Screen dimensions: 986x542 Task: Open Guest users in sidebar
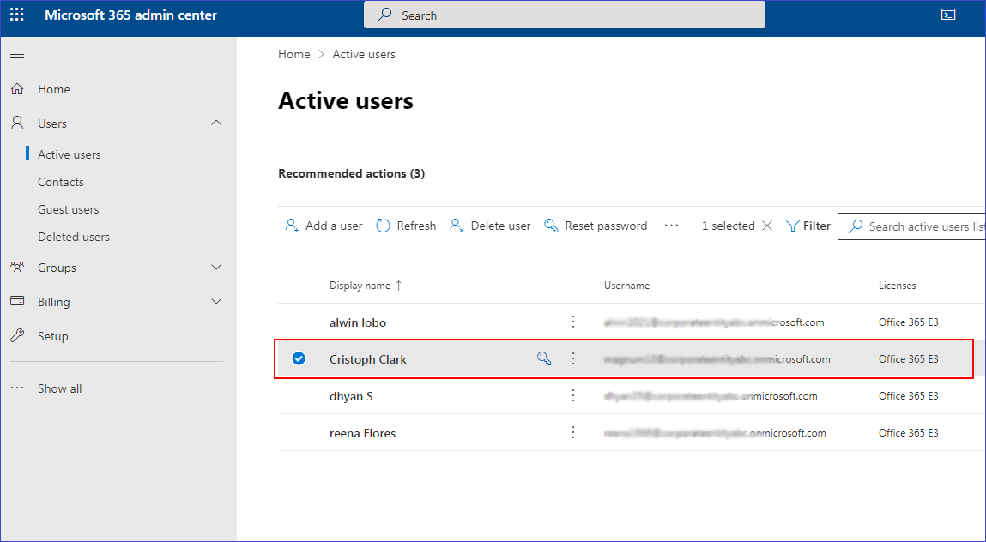click(x=69, y=209)
